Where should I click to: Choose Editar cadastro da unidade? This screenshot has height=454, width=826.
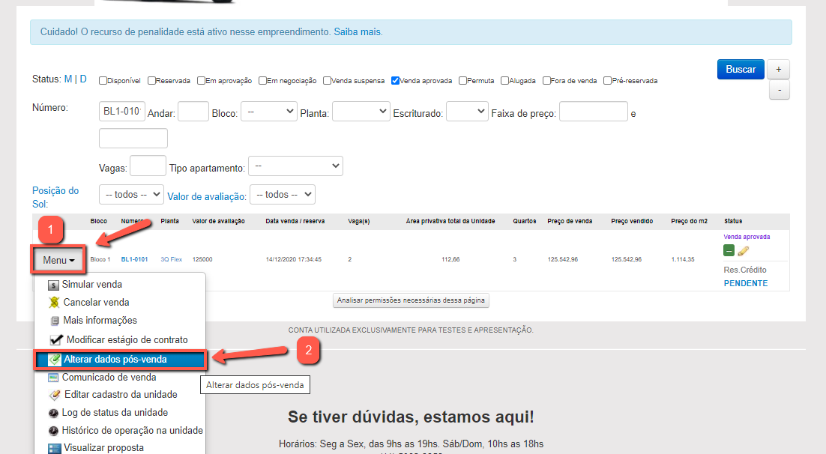click(x=120, y=395)
